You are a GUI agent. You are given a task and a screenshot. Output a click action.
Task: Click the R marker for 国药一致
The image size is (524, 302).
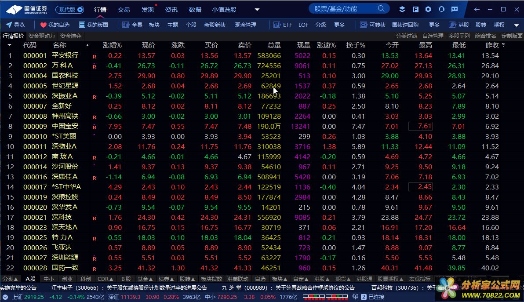click(x=95, y=269)
